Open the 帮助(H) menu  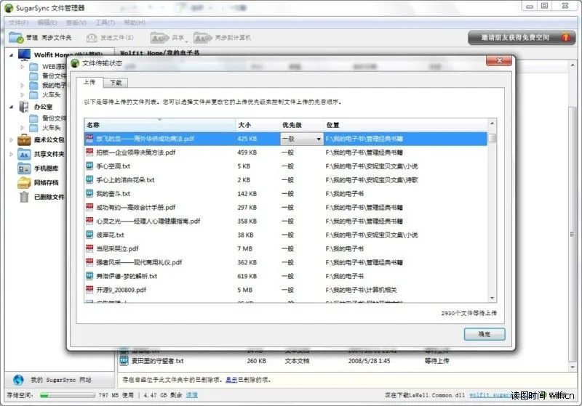(x=135, y=23)
